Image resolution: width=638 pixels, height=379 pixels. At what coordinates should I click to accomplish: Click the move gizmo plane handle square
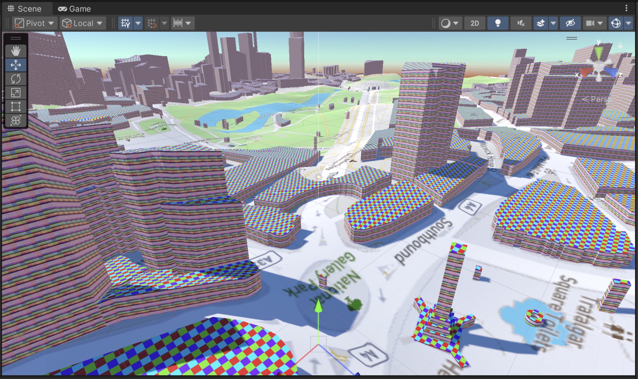318,344
